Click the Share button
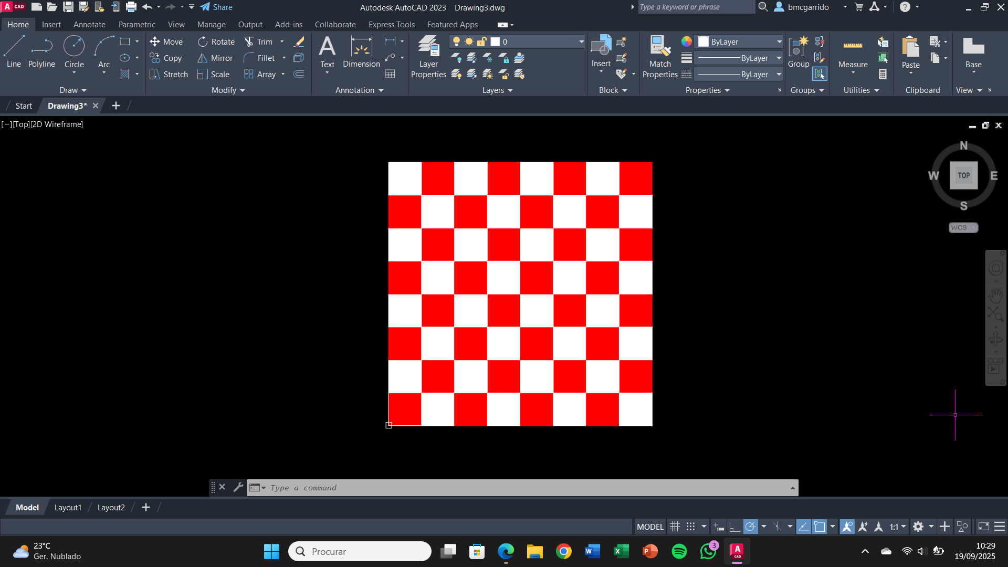The width and height of the screenshot is (1008, 567). pos(216,7)
